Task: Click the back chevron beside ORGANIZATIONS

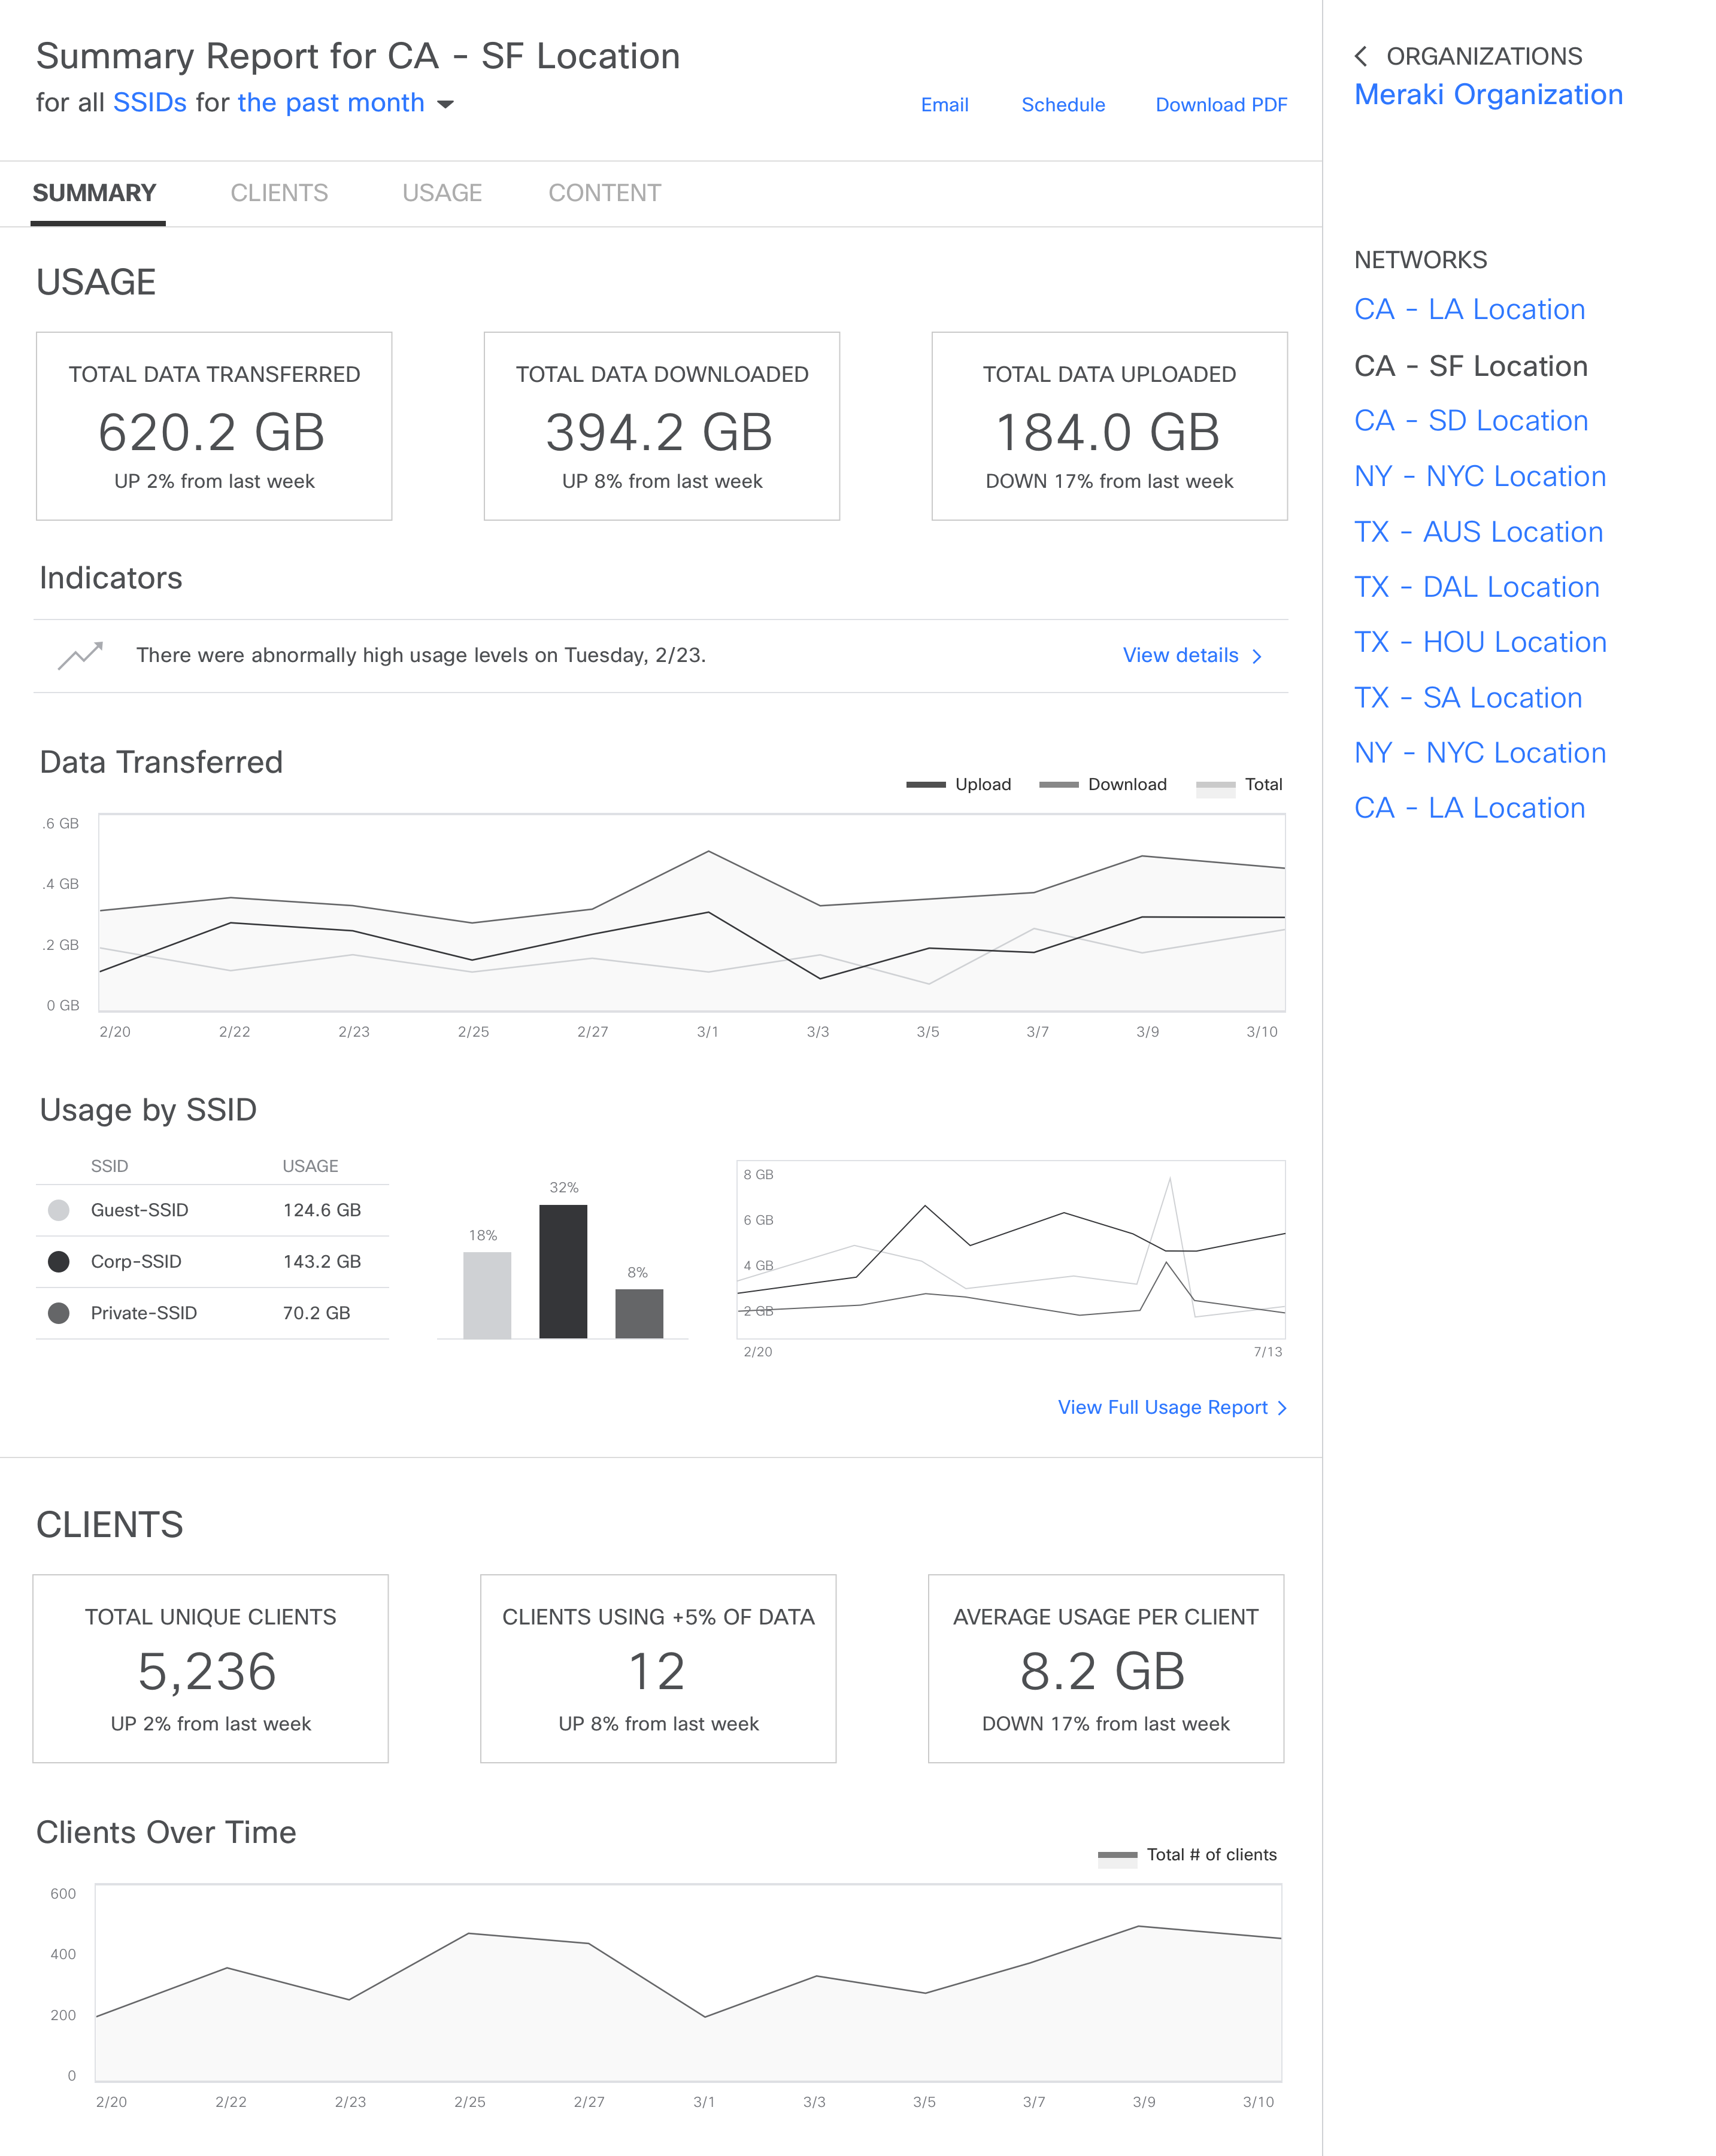Action: [1361, 56]
